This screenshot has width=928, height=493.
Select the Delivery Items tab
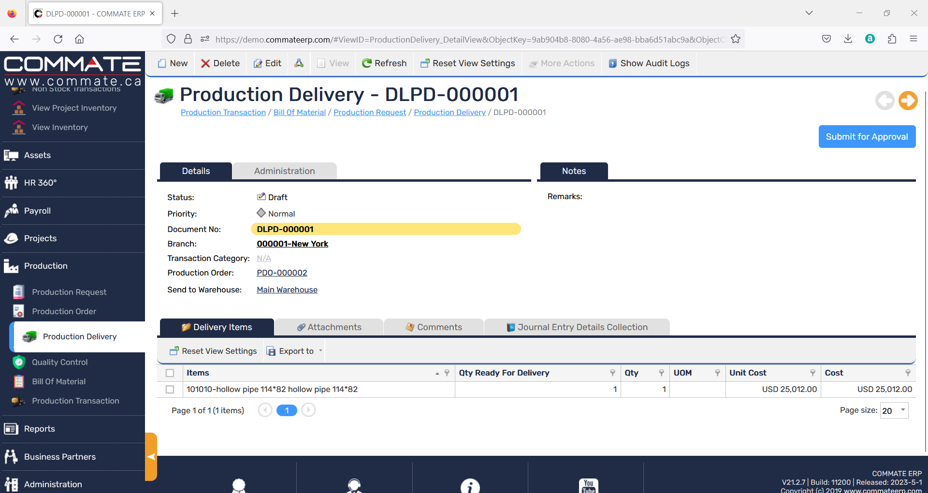(217, 327)
